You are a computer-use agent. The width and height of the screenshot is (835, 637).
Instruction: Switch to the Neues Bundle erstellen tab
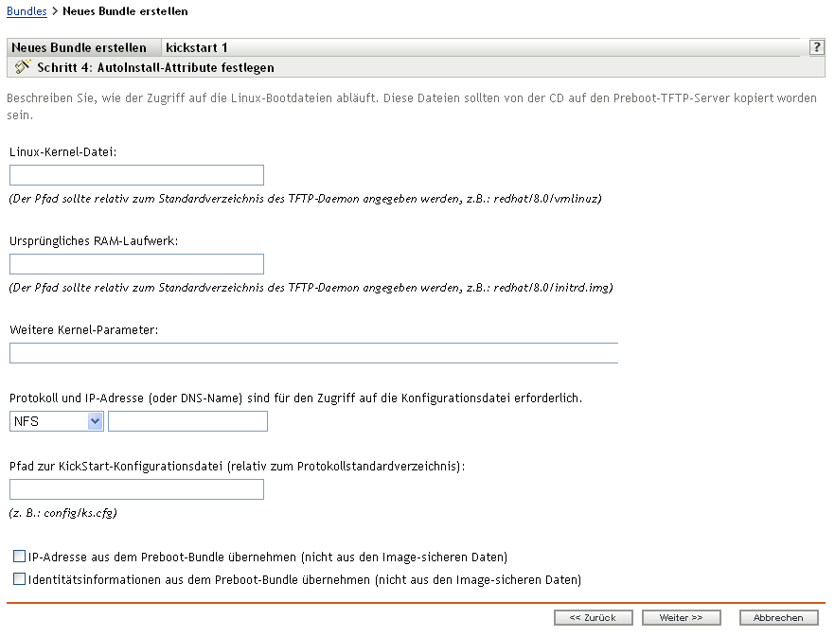coord(80,47)
